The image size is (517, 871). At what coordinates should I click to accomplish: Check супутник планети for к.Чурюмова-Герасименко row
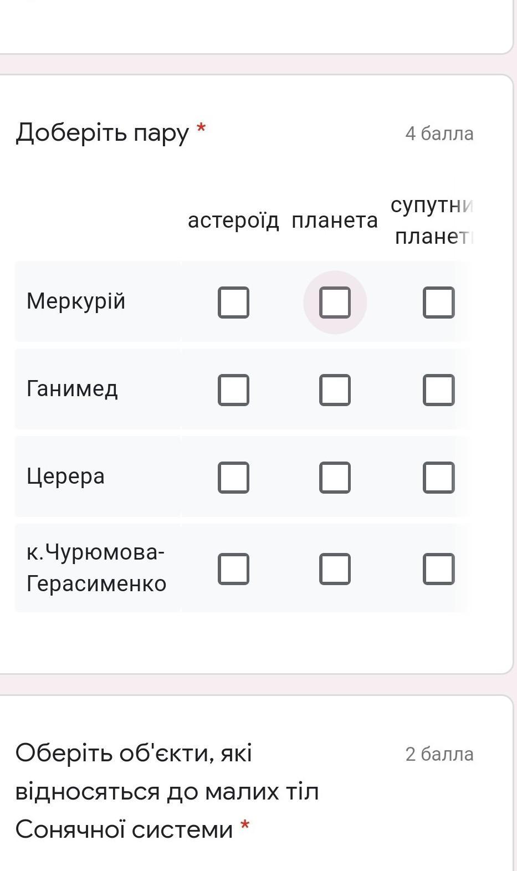[438, 568]
